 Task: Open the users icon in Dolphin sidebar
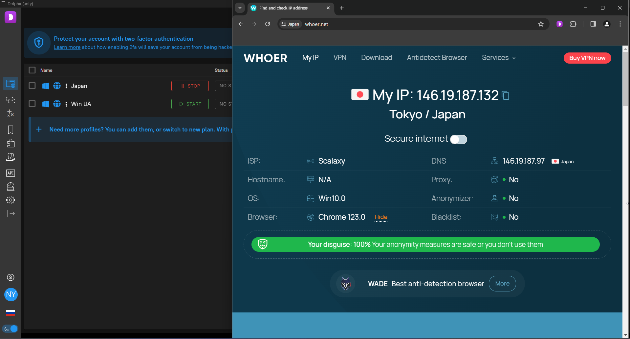coord(11,157)
